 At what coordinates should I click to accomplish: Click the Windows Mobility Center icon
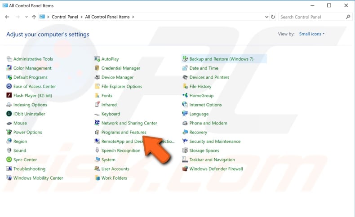coord(9,178)
